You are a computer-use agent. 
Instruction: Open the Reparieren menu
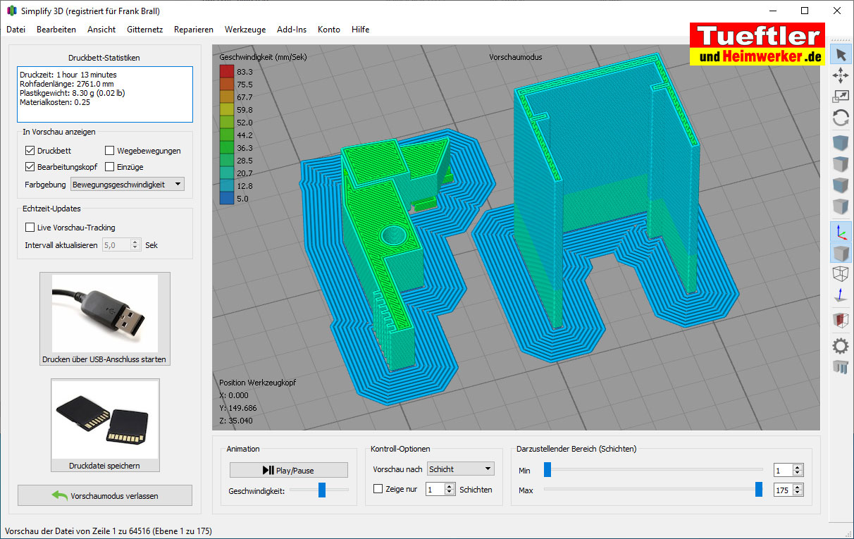[x=194, y=30]
